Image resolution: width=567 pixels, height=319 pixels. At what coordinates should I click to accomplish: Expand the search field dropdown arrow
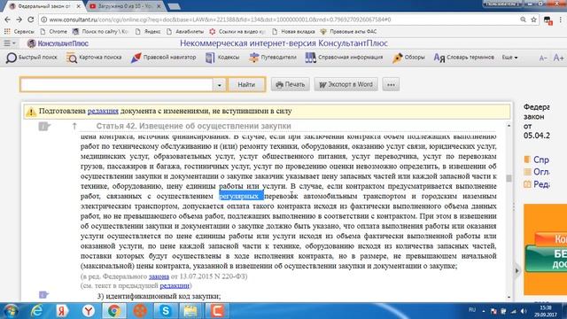point(219,85)
